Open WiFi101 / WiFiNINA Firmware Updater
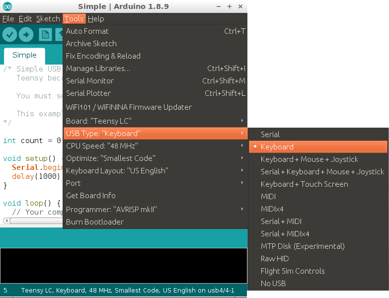Viewport: 389px width, 298px height. coord(156,107)
